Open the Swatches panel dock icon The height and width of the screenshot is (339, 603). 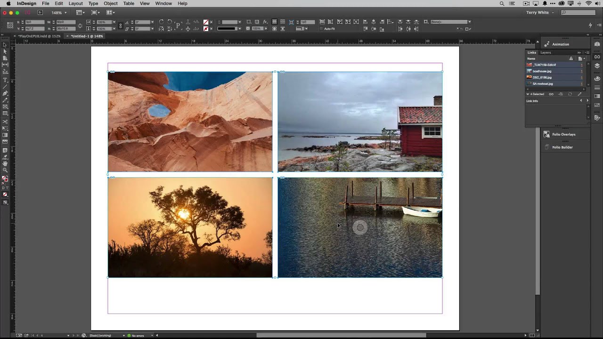point(597,105)
